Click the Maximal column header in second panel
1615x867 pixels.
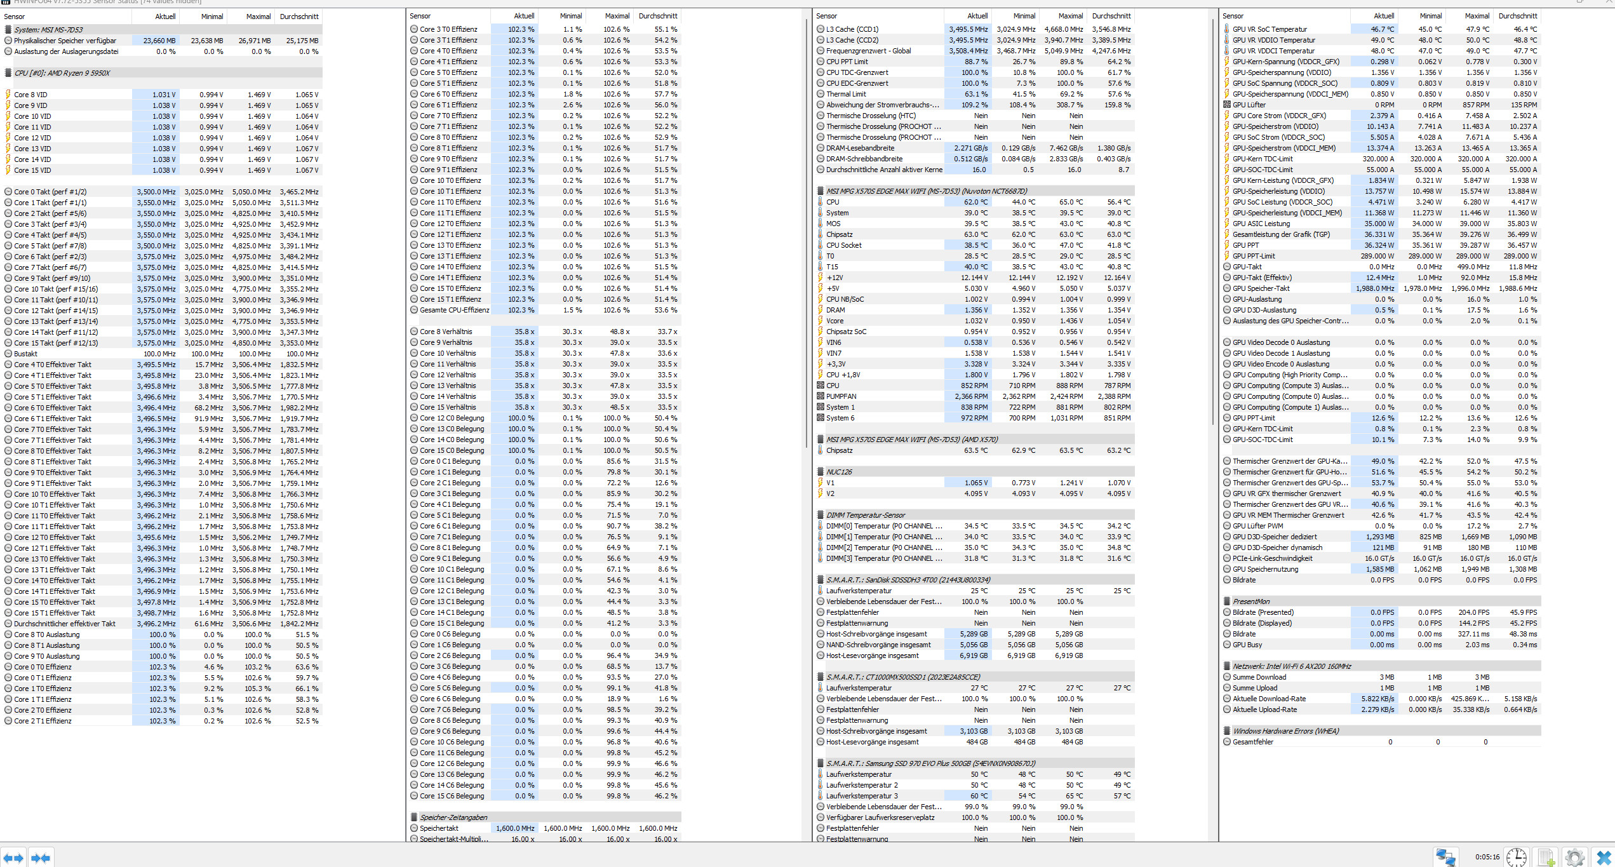pos(617,16)
